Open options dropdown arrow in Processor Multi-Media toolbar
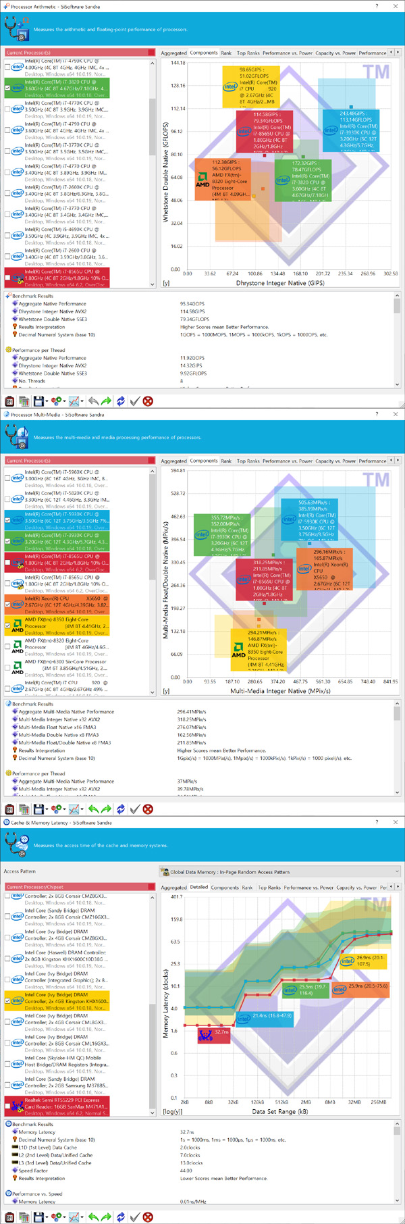This screenshot has width=405, height=1224. point(64,809)
